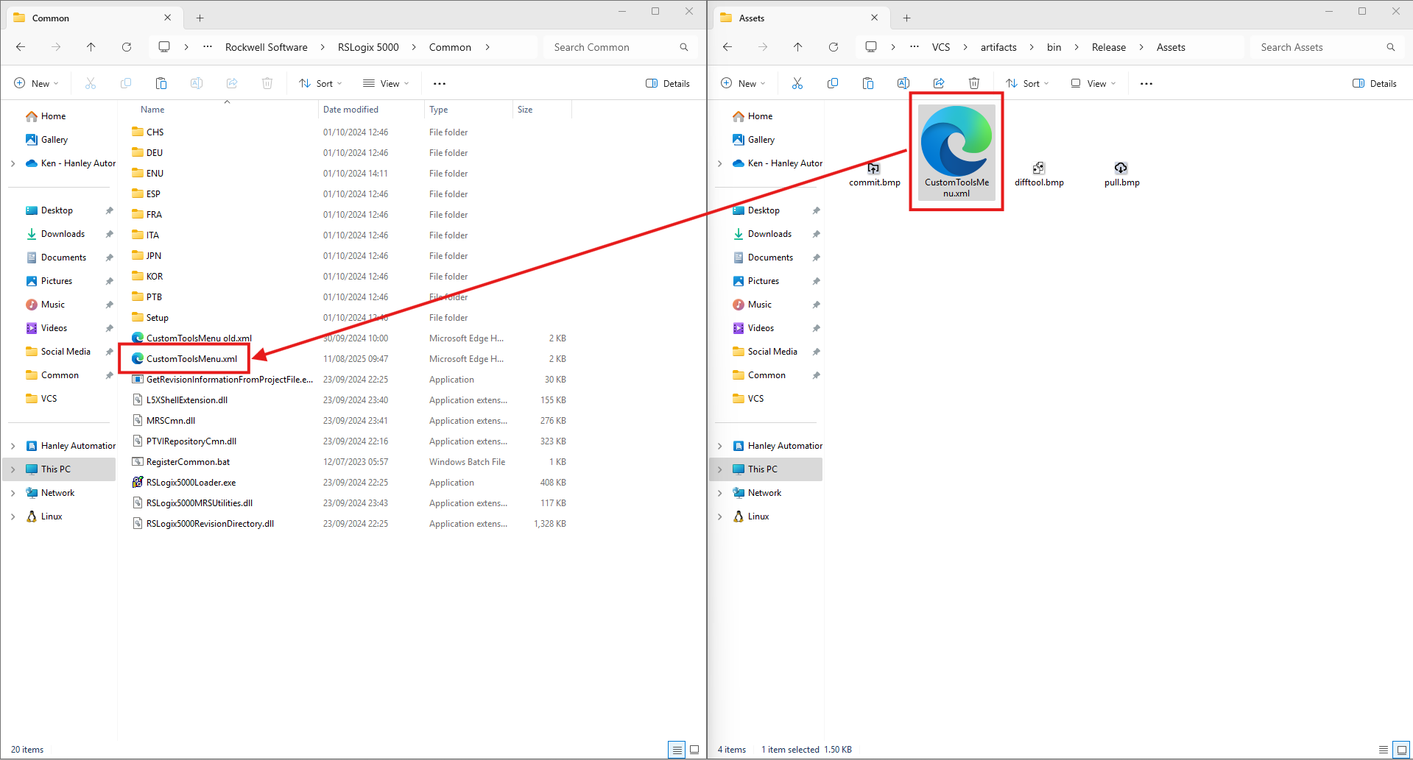Open View dropdown in Assets window
Image resolution: width=1413 pixels, height=760 pixels.
coord(1093,83)
